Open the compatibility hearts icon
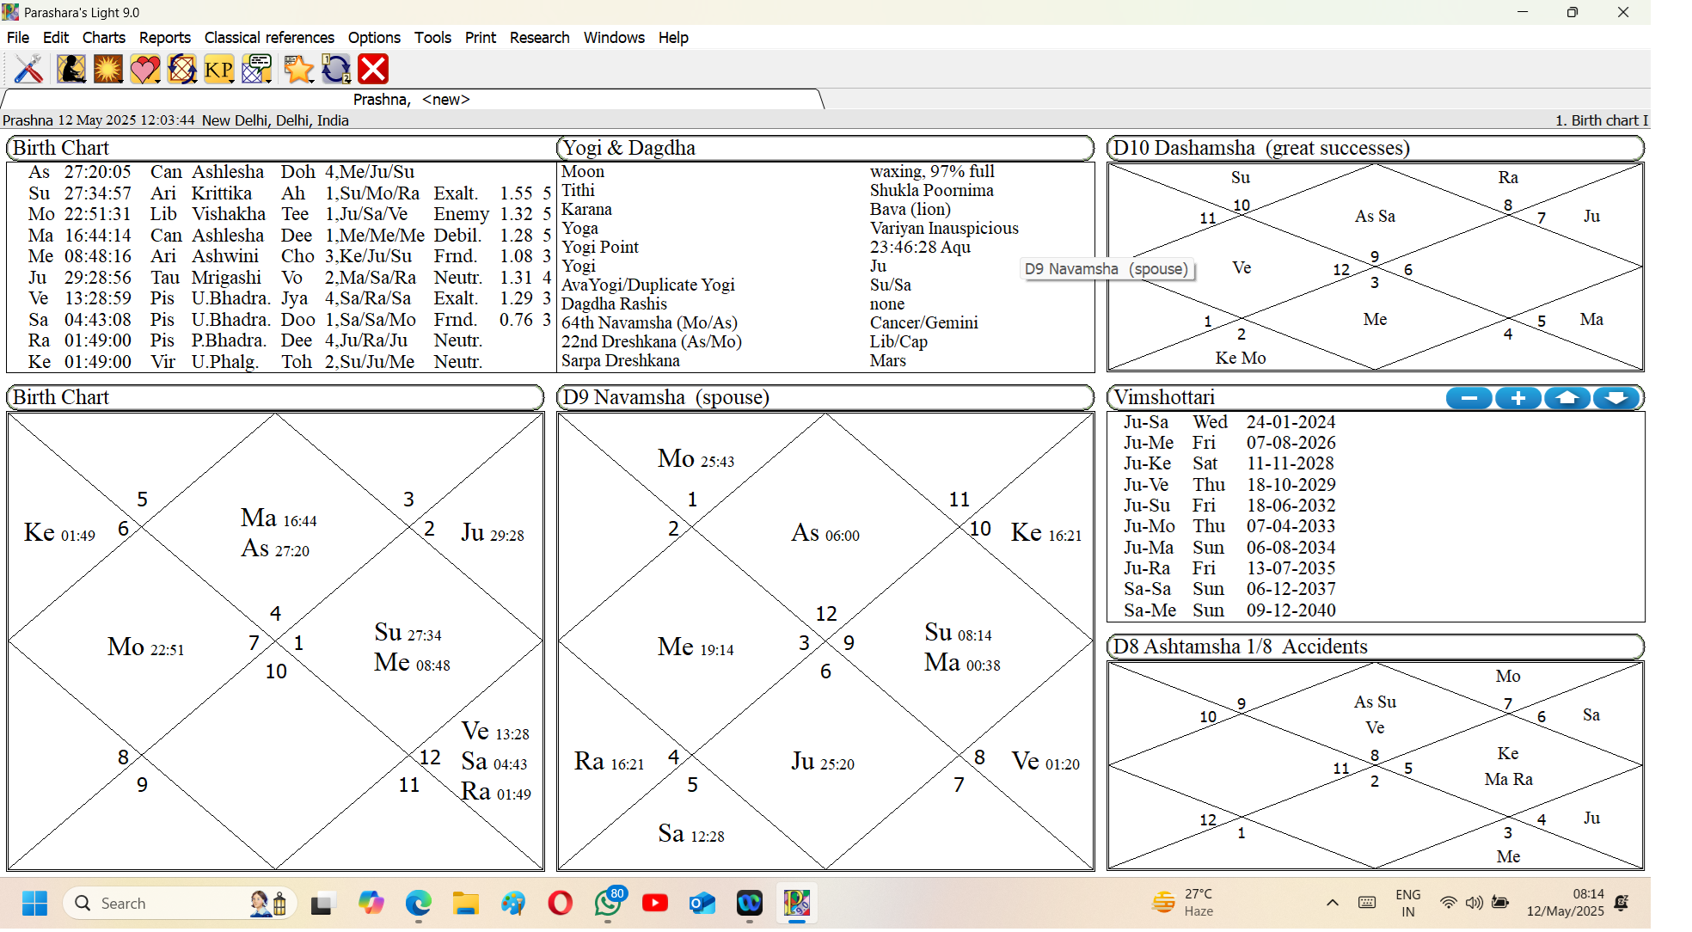Screen dimensions: 1692x932 pyautogui.click(x=145, y=69)
